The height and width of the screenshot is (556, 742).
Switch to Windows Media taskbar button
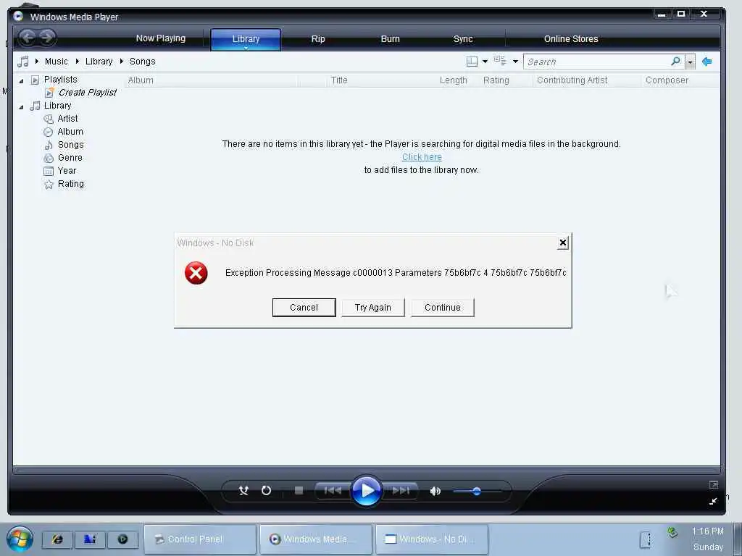[316, 539]
